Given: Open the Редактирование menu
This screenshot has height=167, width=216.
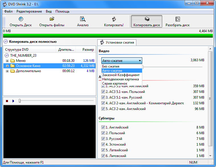Looking at the screenshot, I should (29, 11).
